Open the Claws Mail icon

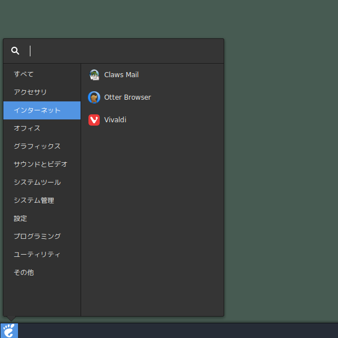[94, 75]
